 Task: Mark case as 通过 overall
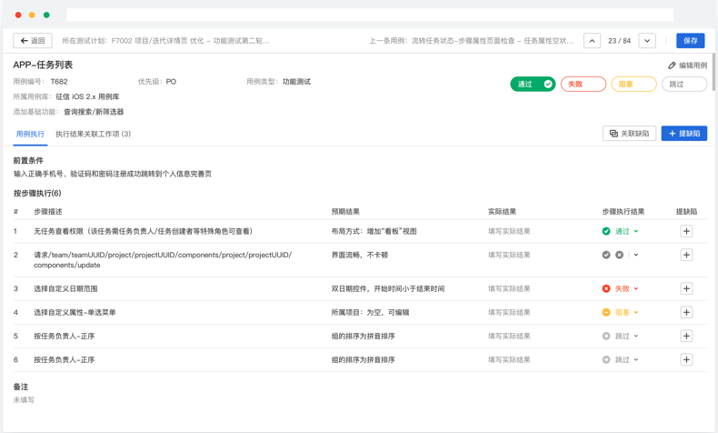(533, 85)
